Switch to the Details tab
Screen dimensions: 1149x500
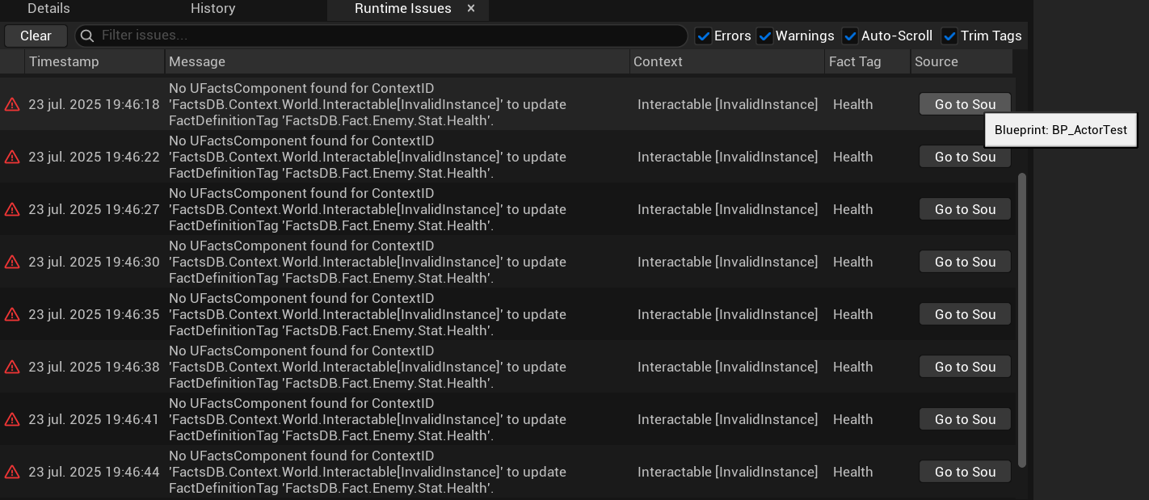(48, 9)
